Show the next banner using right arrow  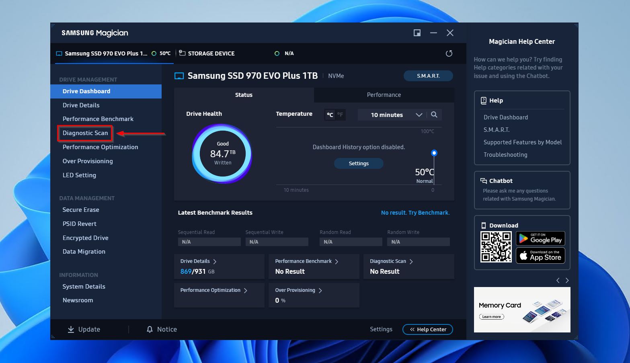(567, 280)
